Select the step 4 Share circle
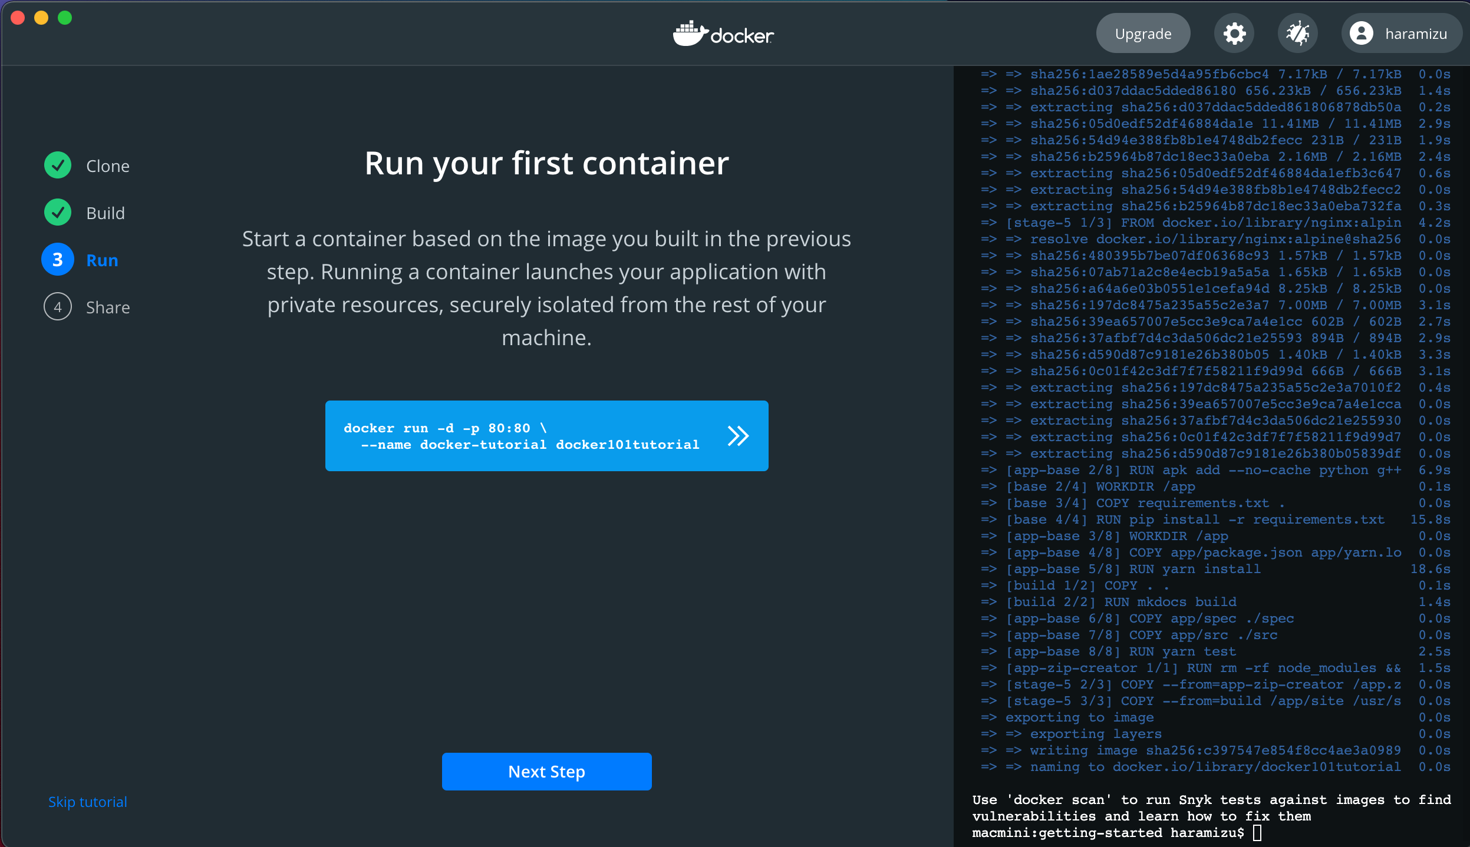Image resolution: width=1470 pixels, height=847 pixels. tap(58, 307)
